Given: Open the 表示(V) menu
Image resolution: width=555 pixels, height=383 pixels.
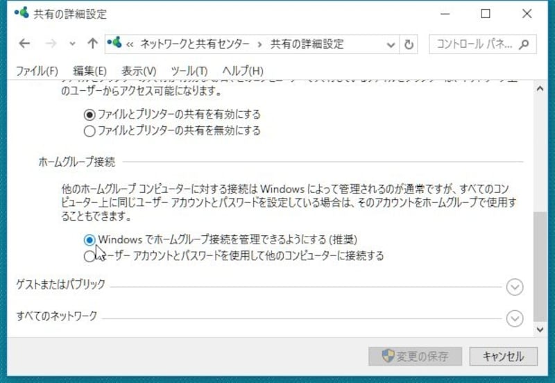Looking at the screenshot, I should (x=139, y=71).
